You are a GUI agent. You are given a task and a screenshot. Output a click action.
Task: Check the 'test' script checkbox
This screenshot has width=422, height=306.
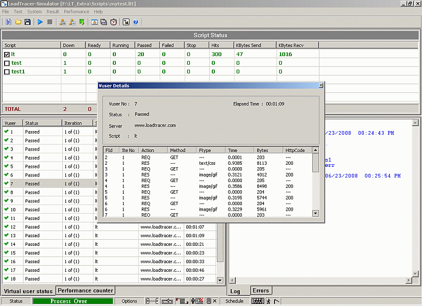7,63
